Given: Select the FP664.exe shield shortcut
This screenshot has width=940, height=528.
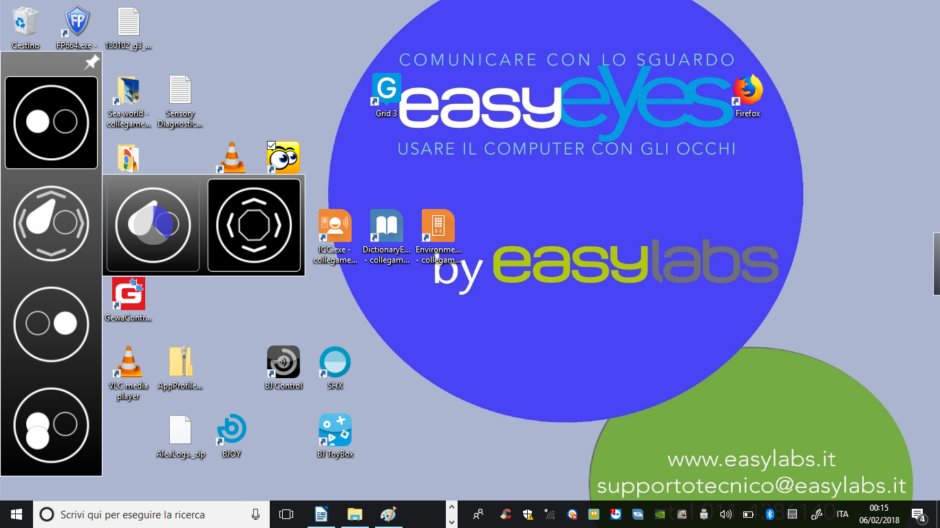Looking at the screenshot, I should tap(76, 28).
